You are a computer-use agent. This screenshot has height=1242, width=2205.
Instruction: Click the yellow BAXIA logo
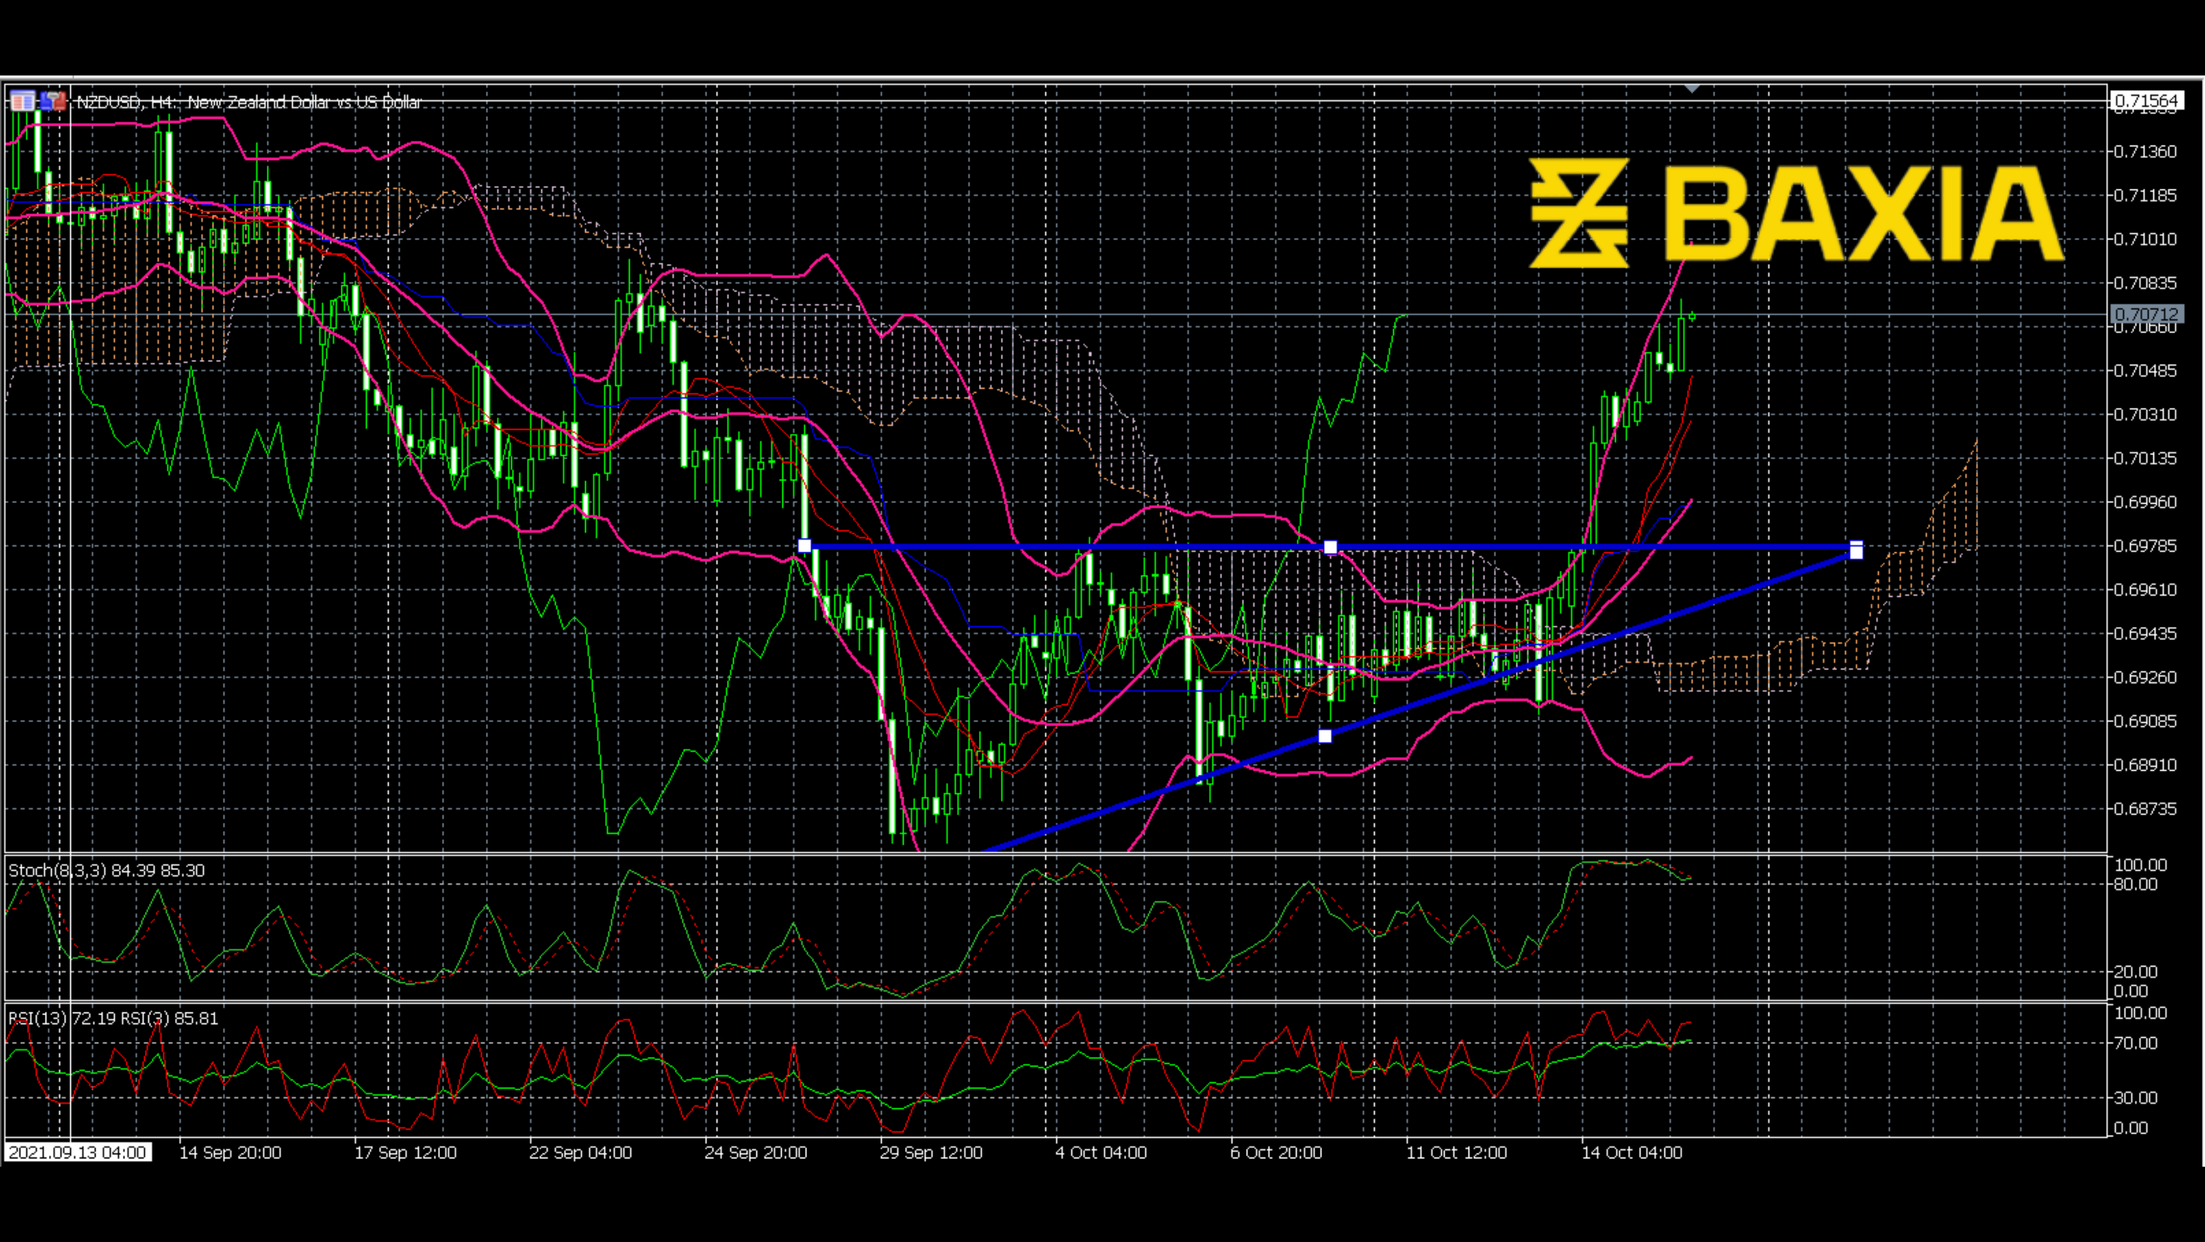click(x=1796, y=212)
